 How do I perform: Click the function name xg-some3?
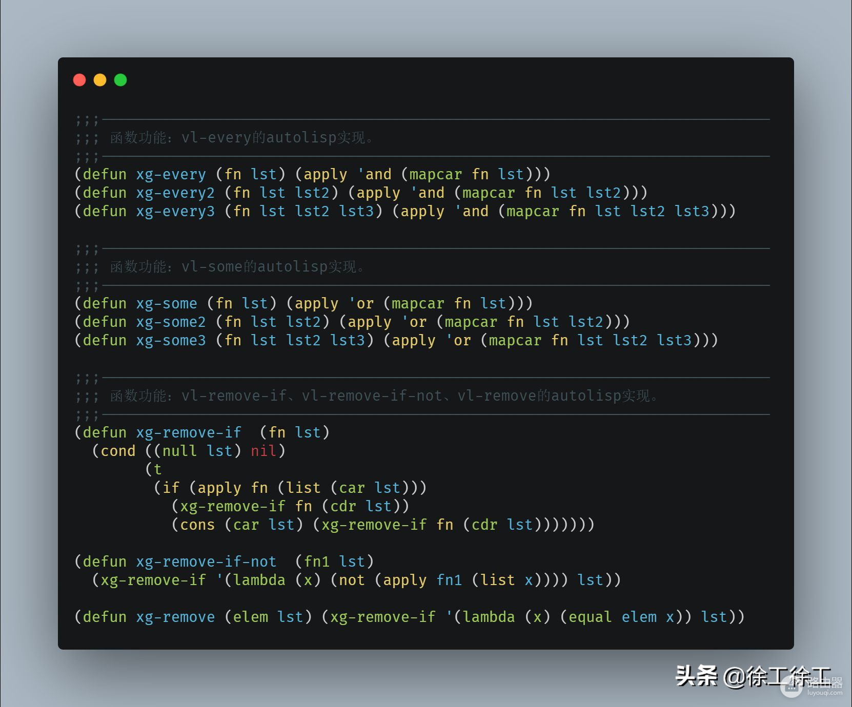(171, 341)
